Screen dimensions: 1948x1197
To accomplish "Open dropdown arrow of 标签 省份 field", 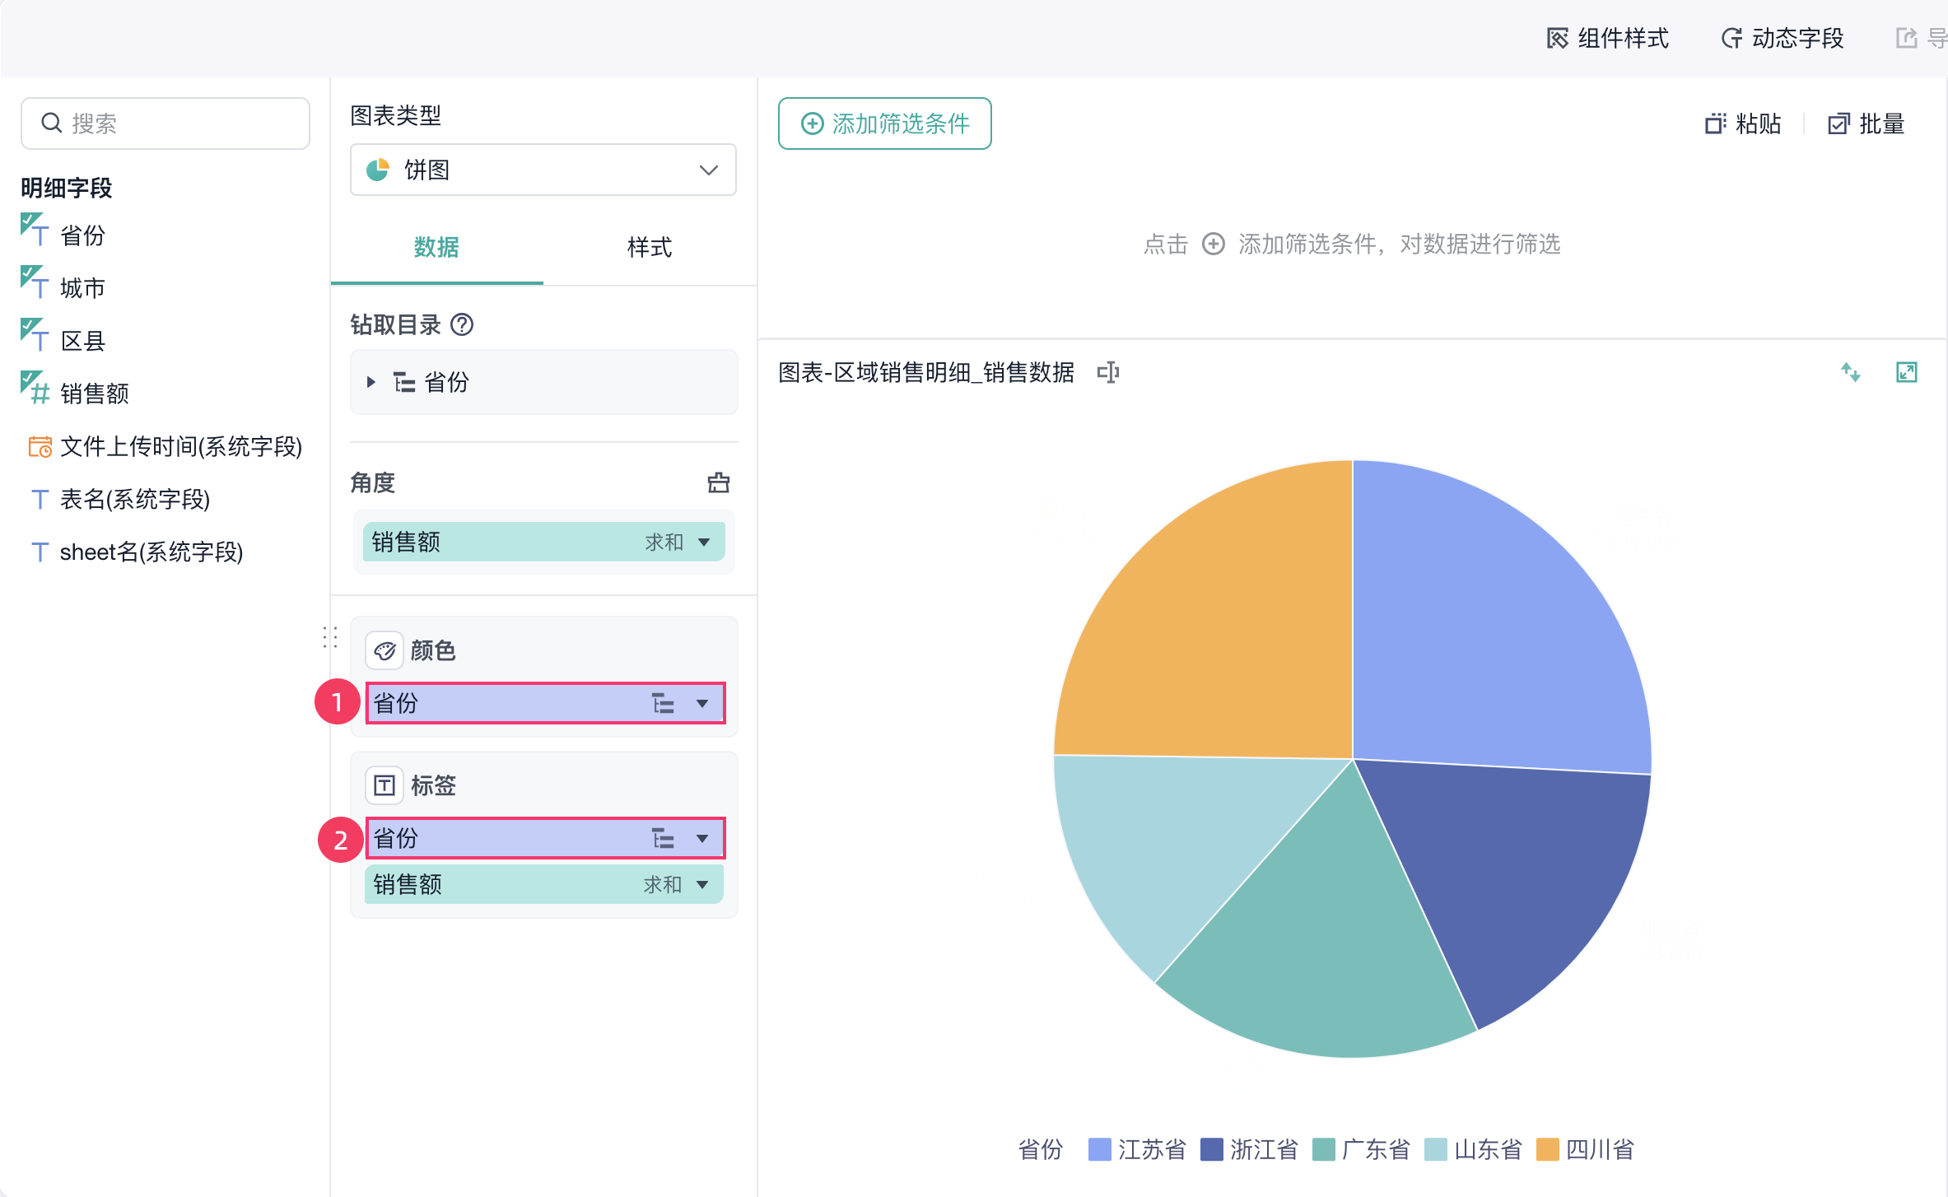I will click(x=702, y=838).
